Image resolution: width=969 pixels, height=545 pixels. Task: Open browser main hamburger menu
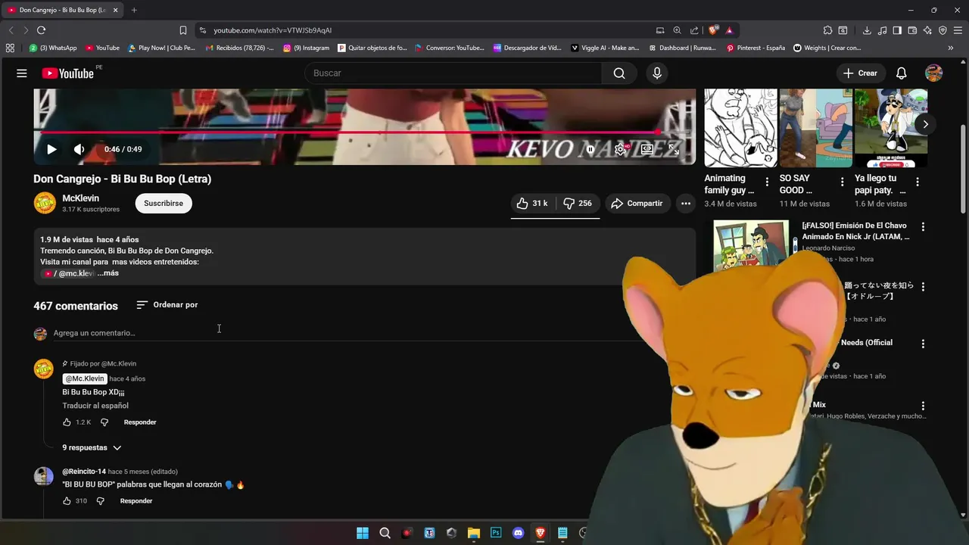[958, 30]
